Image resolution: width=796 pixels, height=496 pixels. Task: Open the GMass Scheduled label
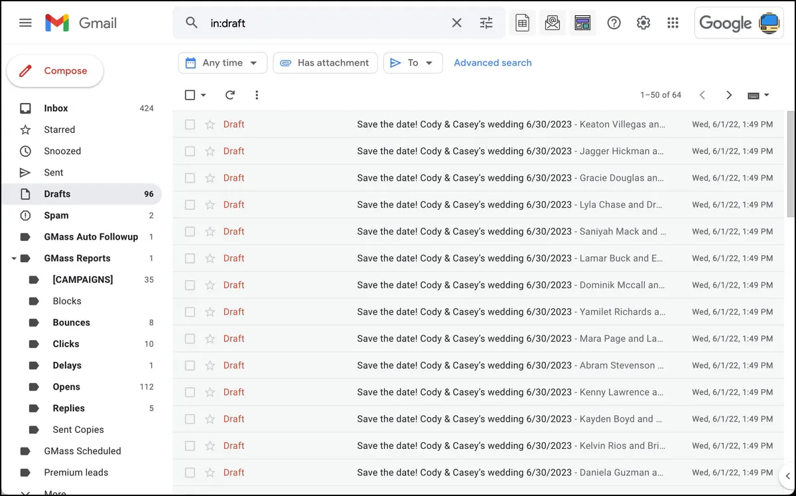[81, 451]
